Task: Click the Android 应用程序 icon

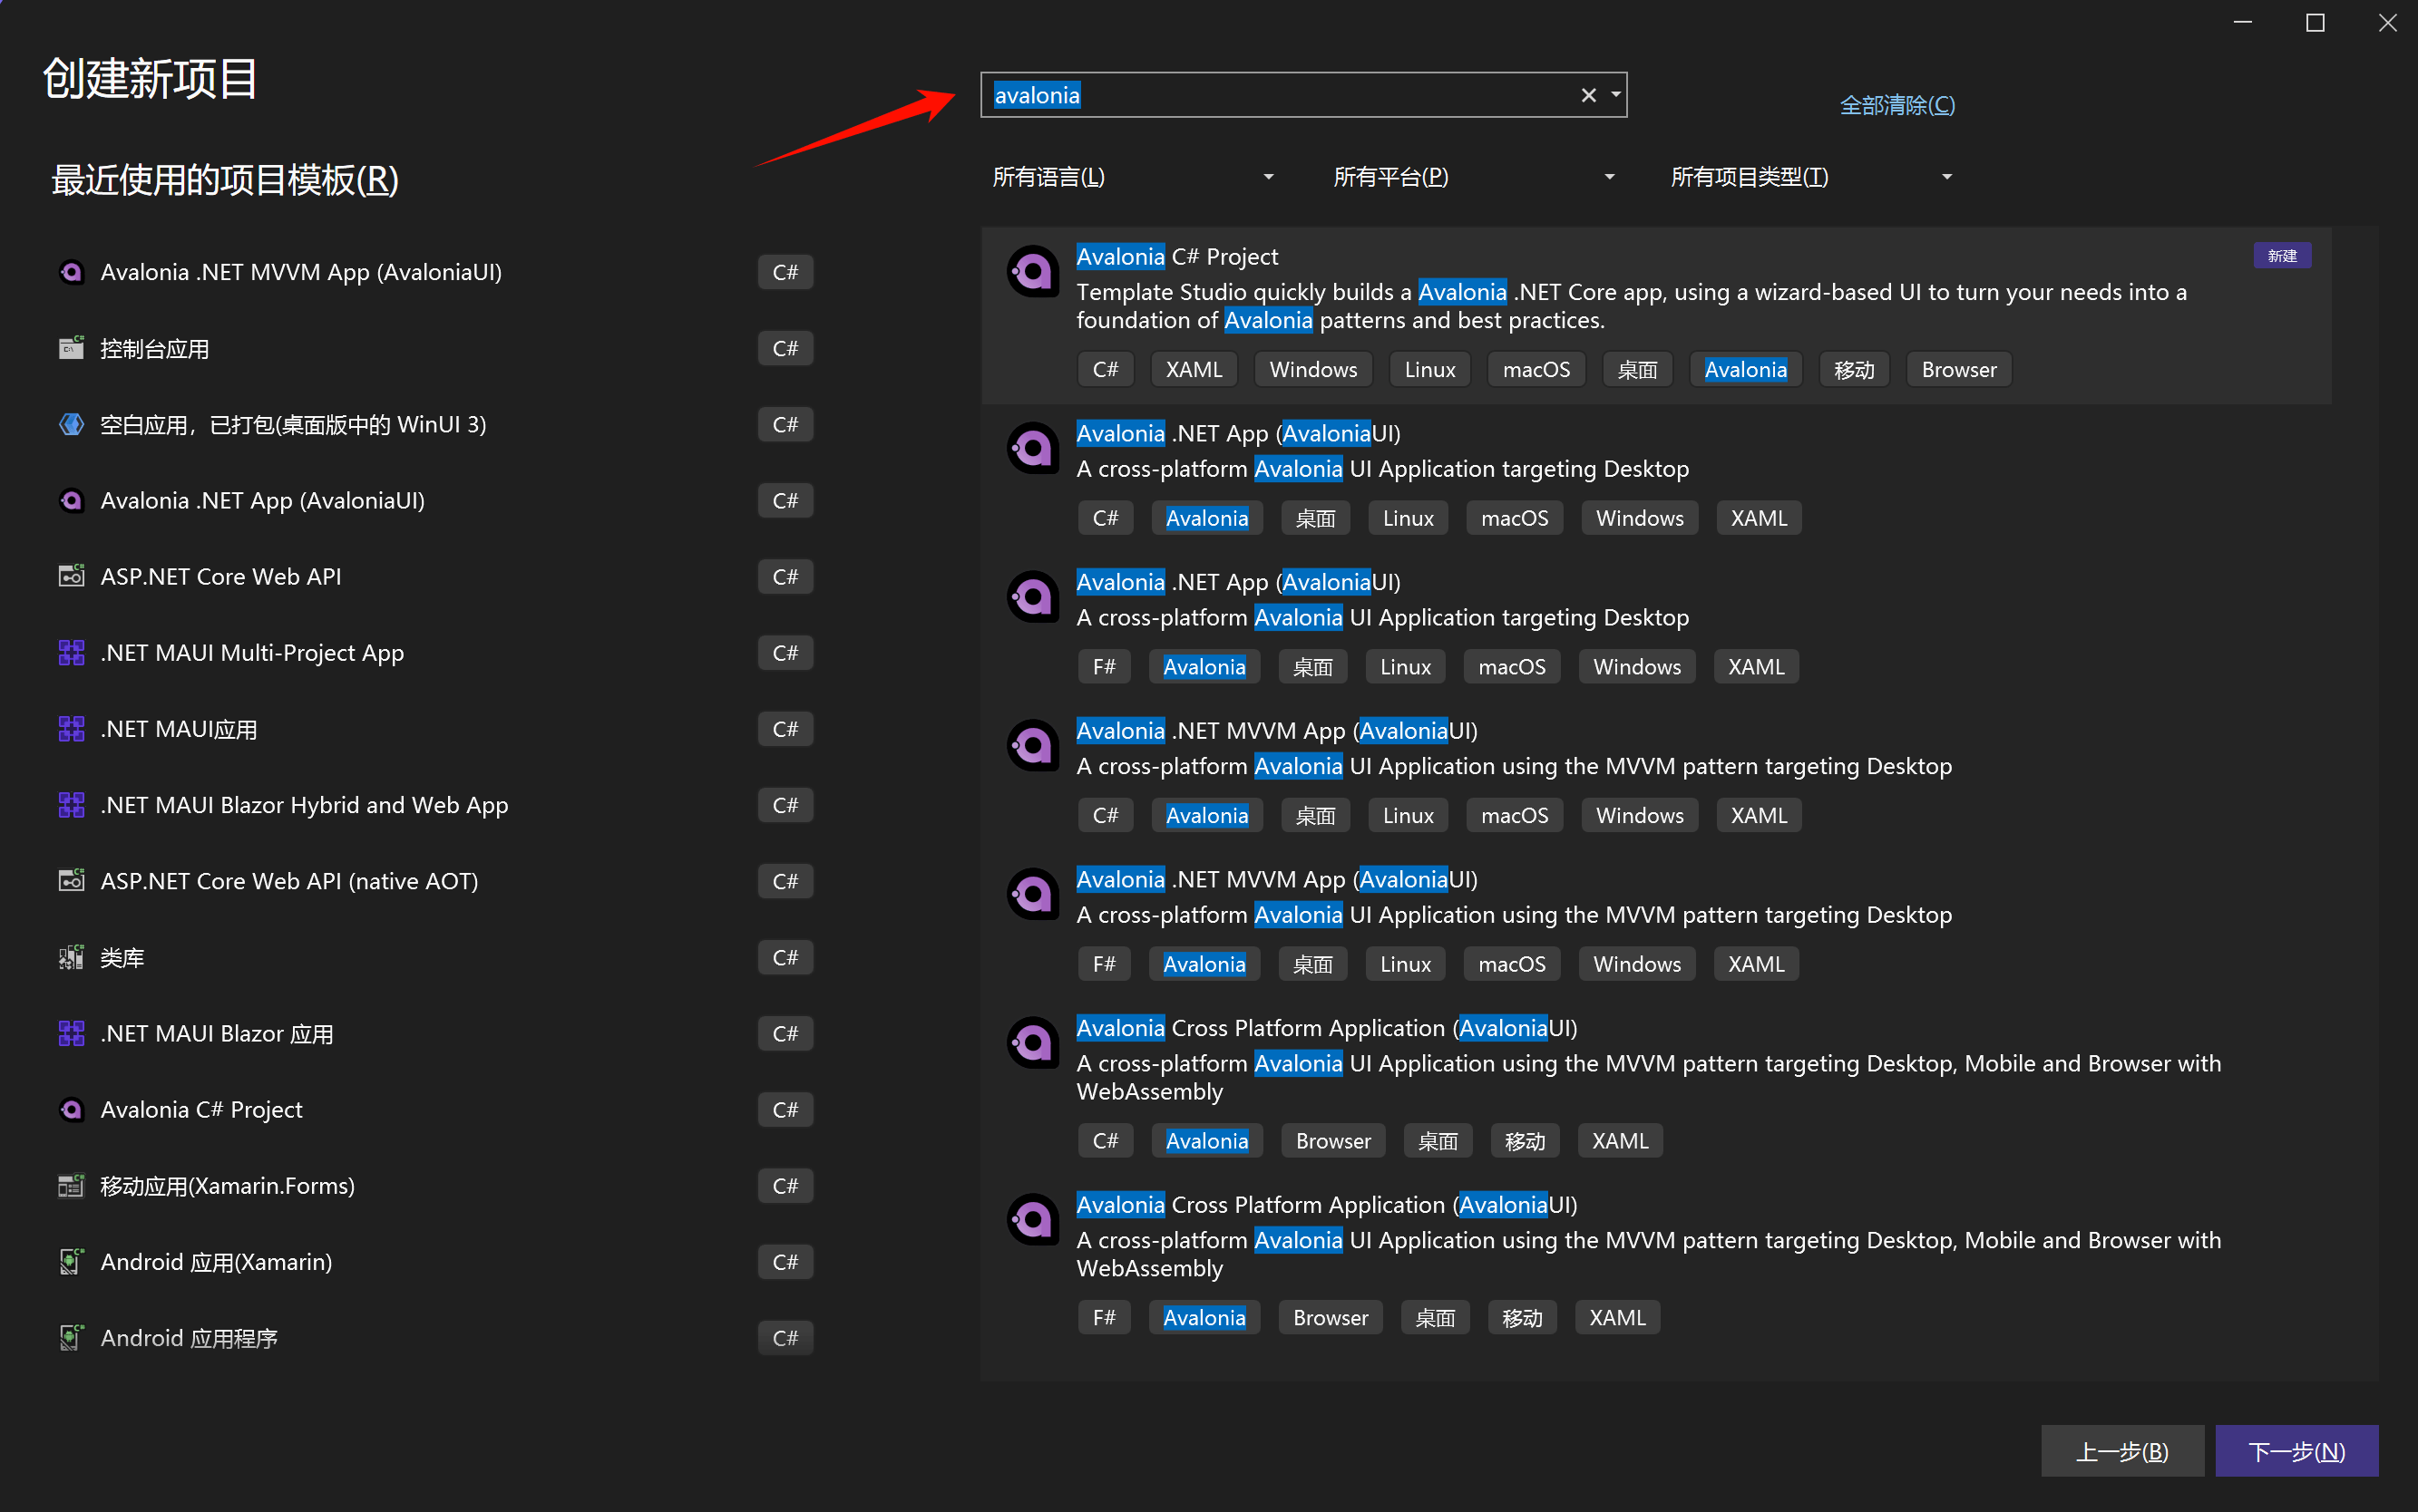Action: point(71,1338)
